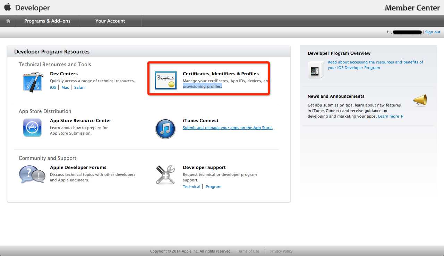Open the Mac dev center link
The height and width of the screenshot is (256, 444).
click(x=65, y=87)
